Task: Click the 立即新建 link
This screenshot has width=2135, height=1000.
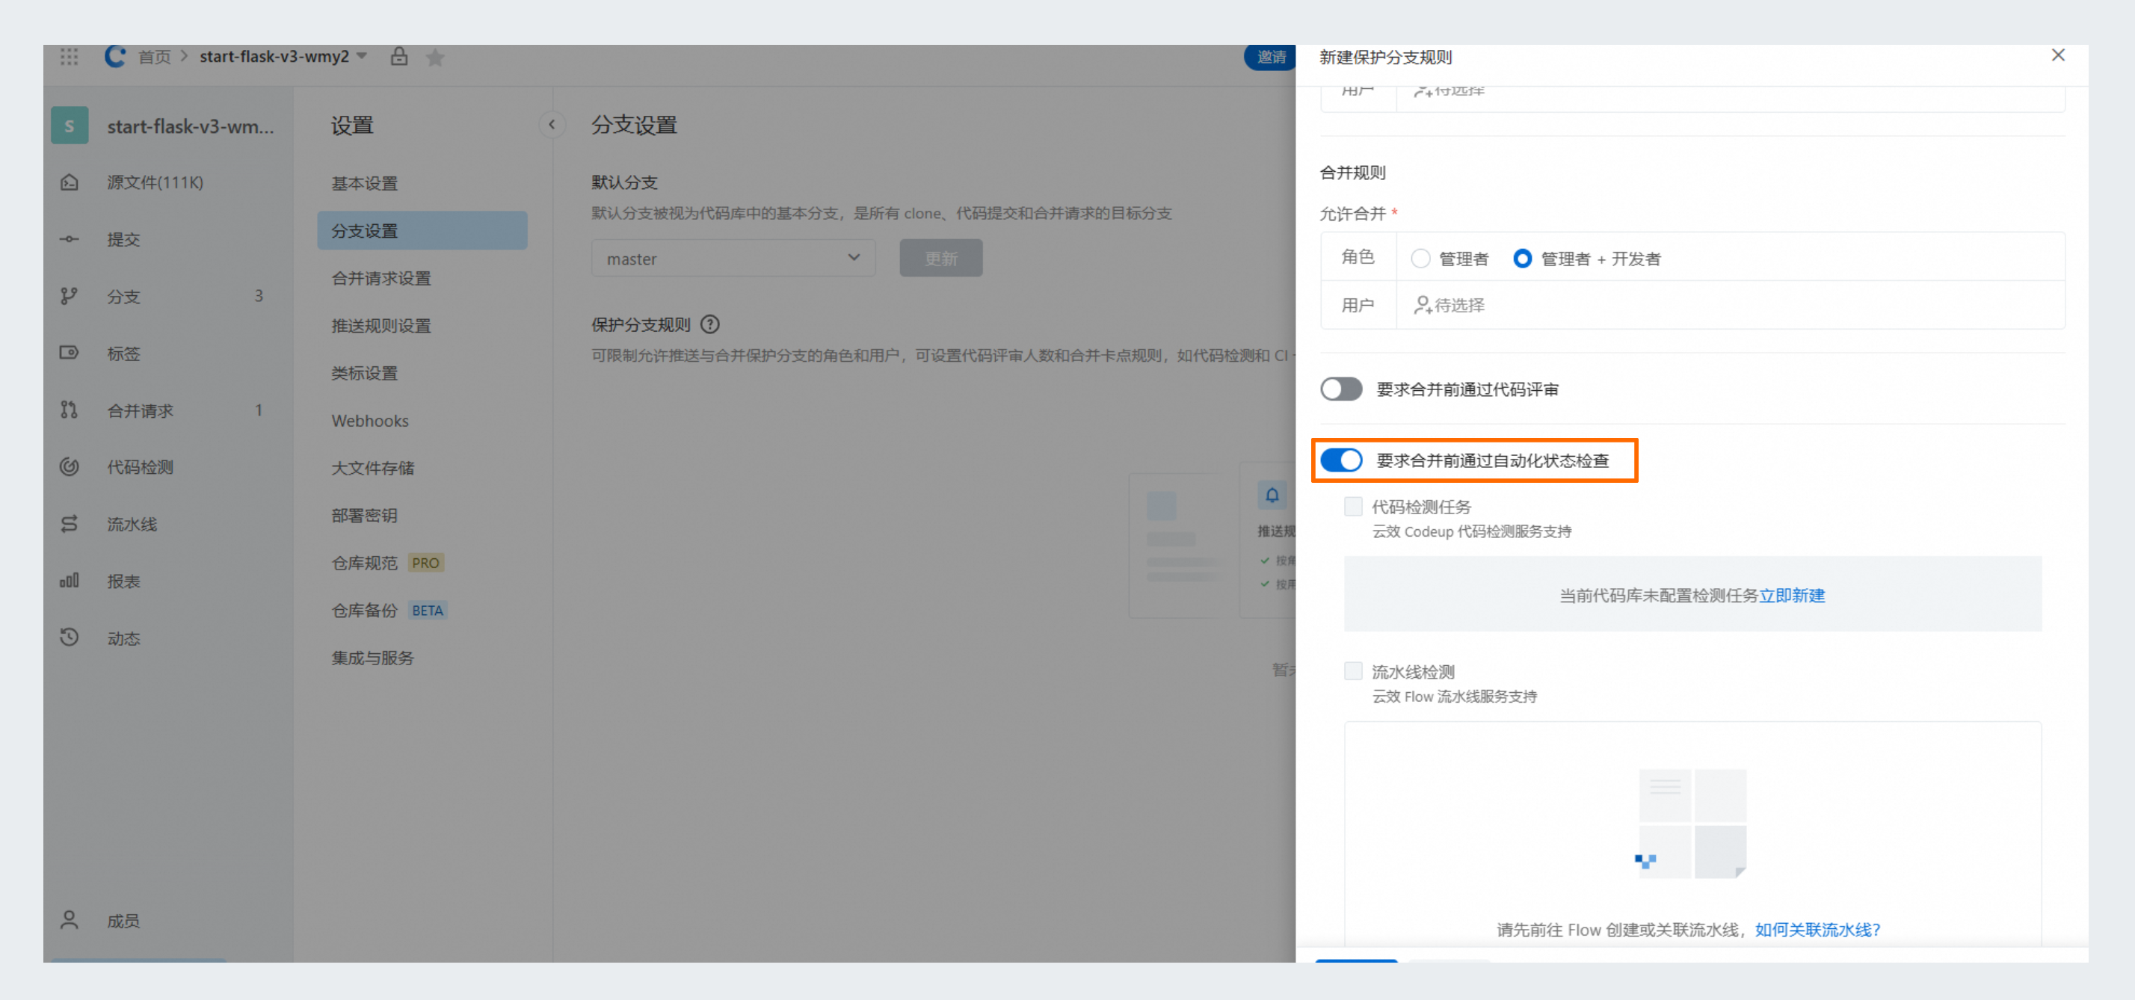Action: point(1792,596)
